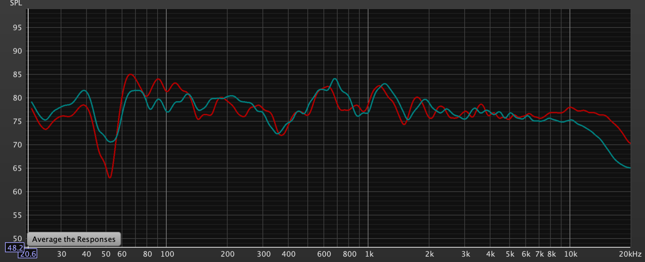Click the Average the Responses button

point(74,239)
